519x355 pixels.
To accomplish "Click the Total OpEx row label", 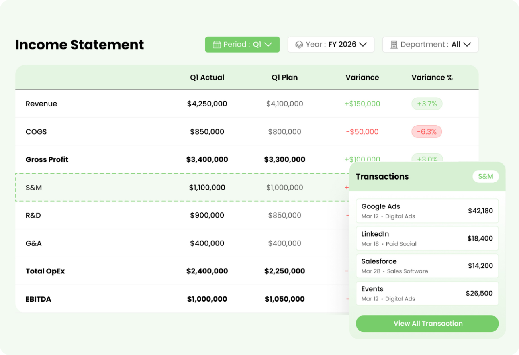I will tap(45, 271).
